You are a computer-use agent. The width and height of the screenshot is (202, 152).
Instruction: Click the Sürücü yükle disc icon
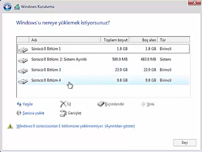pyautogui.click(x=19, y=113)
